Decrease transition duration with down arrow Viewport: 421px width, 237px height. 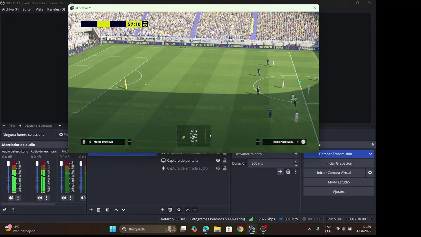tap(296, 165)
